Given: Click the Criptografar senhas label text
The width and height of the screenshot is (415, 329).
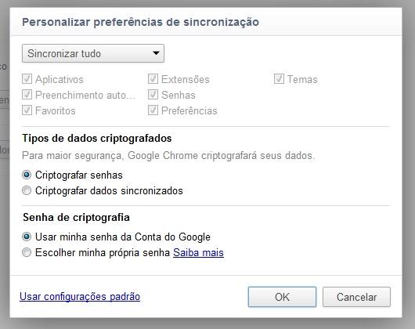Looking at the screenshot, I should 79,175.
